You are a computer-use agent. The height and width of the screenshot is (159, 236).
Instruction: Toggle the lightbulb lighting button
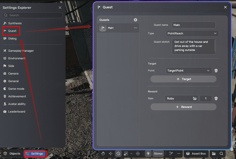click(148, 153)
